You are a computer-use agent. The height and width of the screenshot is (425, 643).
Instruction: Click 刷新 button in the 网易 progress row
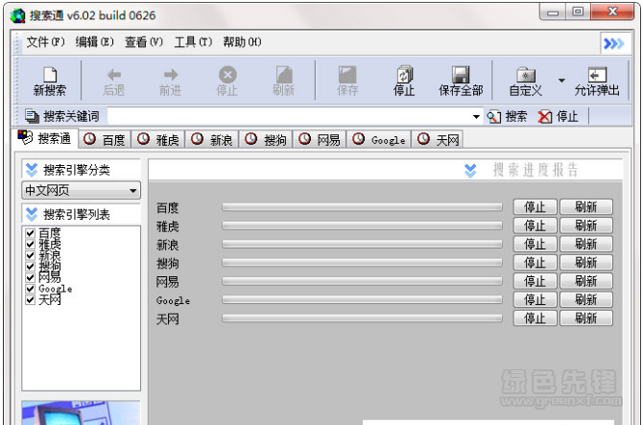coord(586,281)
